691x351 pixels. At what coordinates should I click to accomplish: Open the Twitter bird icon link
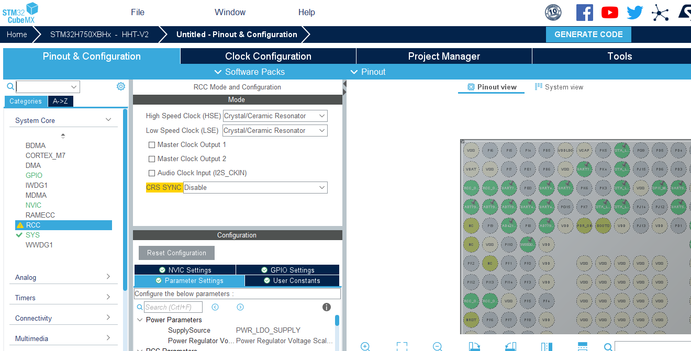(x=634, y=13)
